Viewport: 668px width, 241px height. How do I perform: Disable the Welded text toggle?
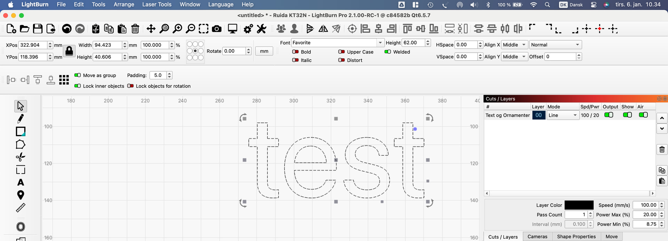(388, 52)
